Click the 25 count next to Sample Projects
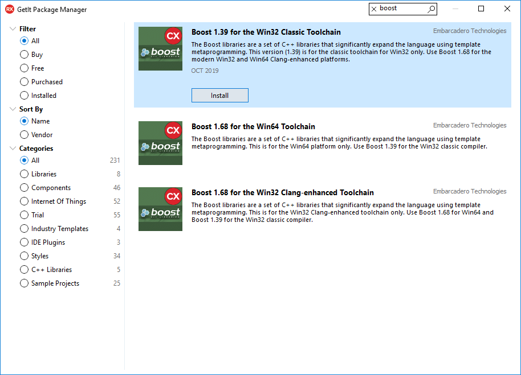 click(117, 283)
